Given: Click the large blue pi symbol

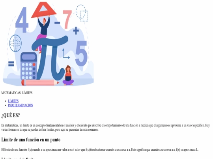Looking at the screenshot, I should click(50, 57).
